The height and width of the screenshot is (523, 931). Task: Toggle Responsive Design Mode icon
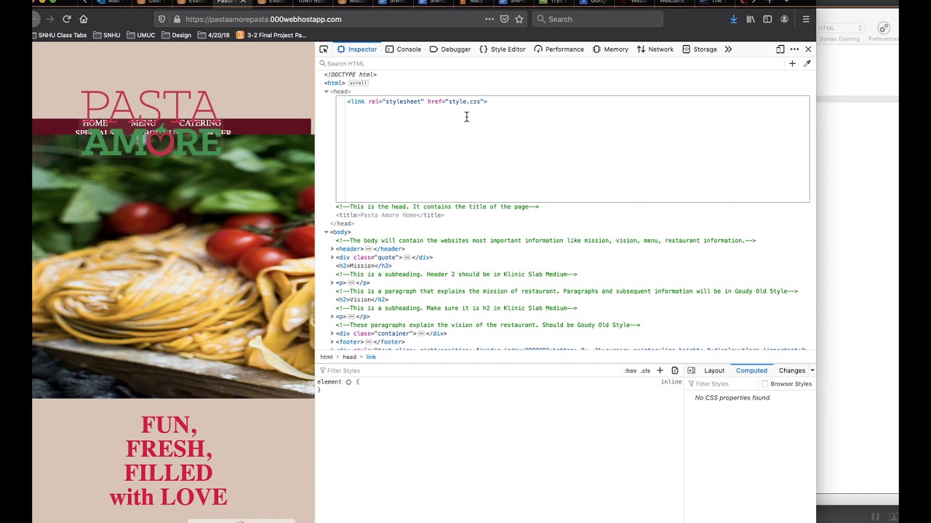point(780,49)
